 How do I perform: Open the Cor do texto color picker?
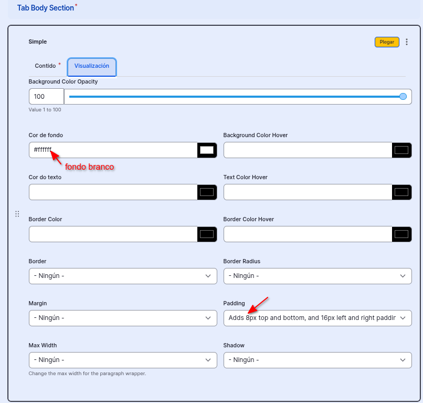click(207, 192)
